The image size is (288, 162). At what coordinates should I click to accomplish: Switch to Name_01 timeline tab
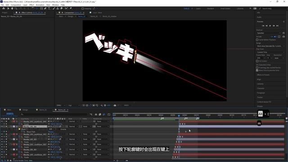pos(43,110)
